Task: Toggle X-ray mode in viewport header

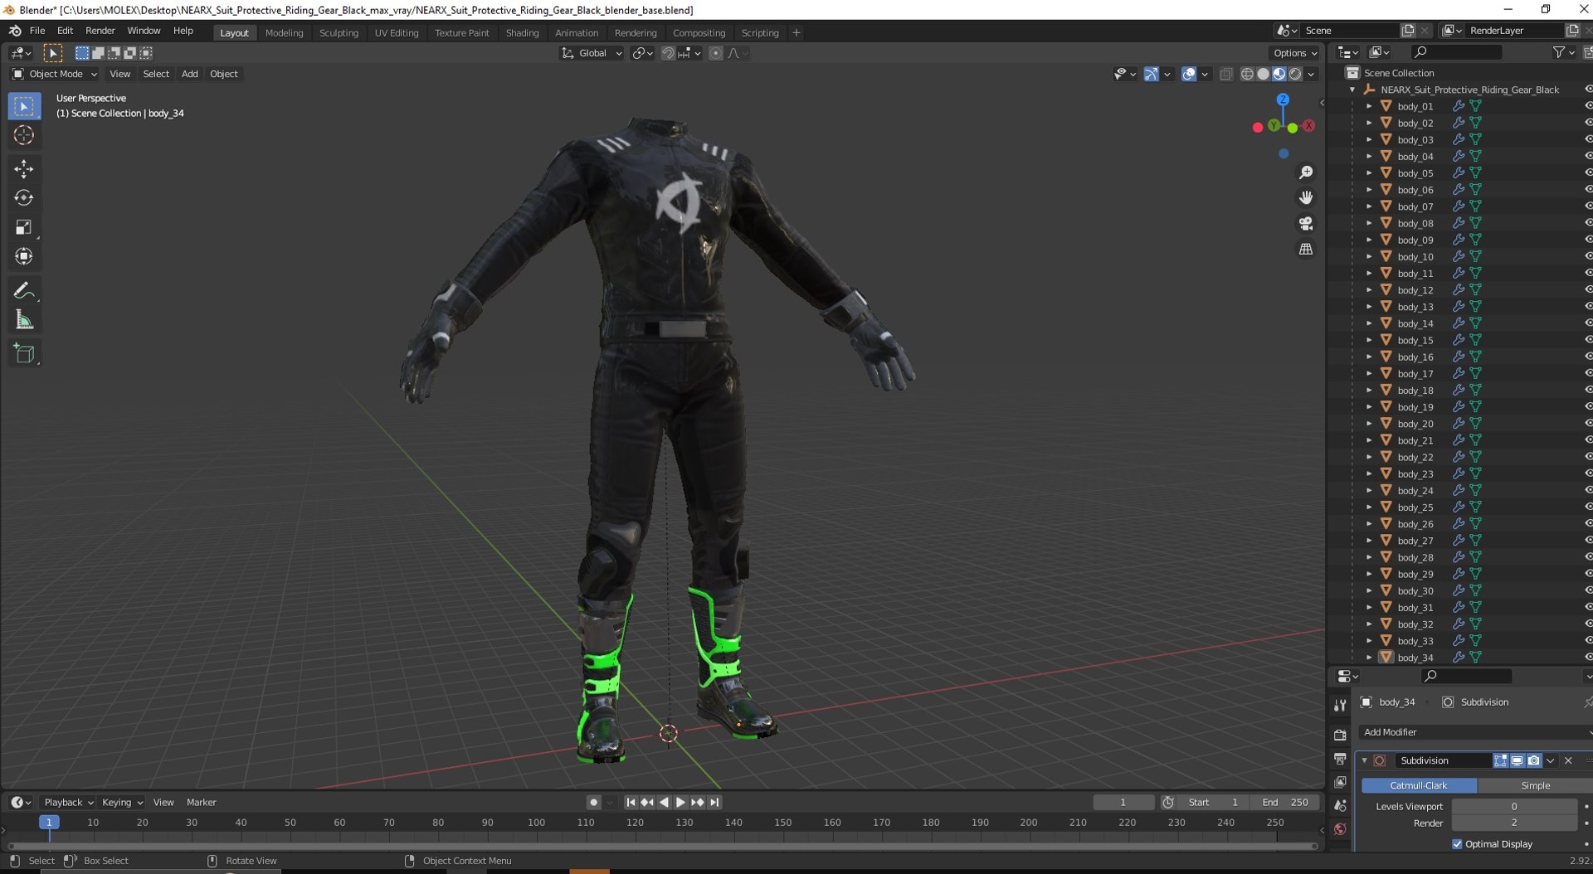Action: [x=1226, y=75]
